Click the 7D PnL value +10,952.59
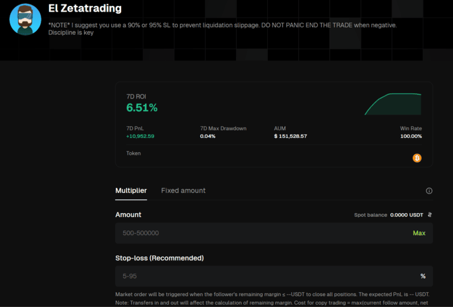Screen dimensions: 453x307 coord(140,136)
